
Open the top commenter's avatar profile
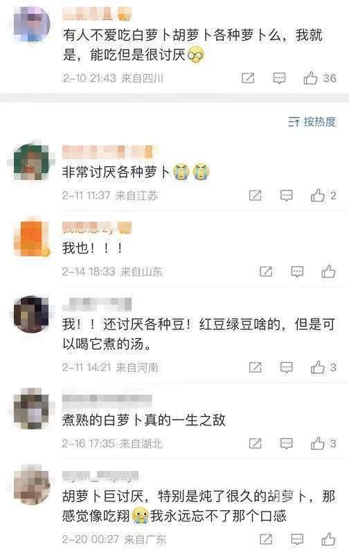click(x=32, y=25)
